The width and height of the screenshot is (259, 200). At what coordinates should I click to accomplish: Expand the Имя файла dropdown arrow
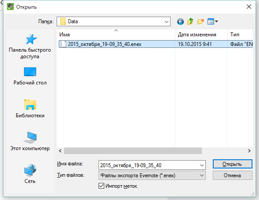(x=202, y=165)
